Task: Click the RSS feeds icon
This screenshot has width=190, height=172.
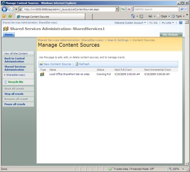Action: (x=141, y=16)
